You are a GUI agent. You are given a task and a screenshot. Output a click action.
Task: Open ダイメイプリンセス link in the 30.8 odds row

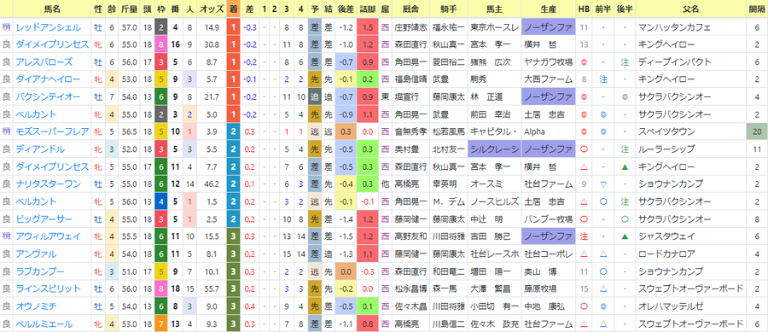pos(52,44)
